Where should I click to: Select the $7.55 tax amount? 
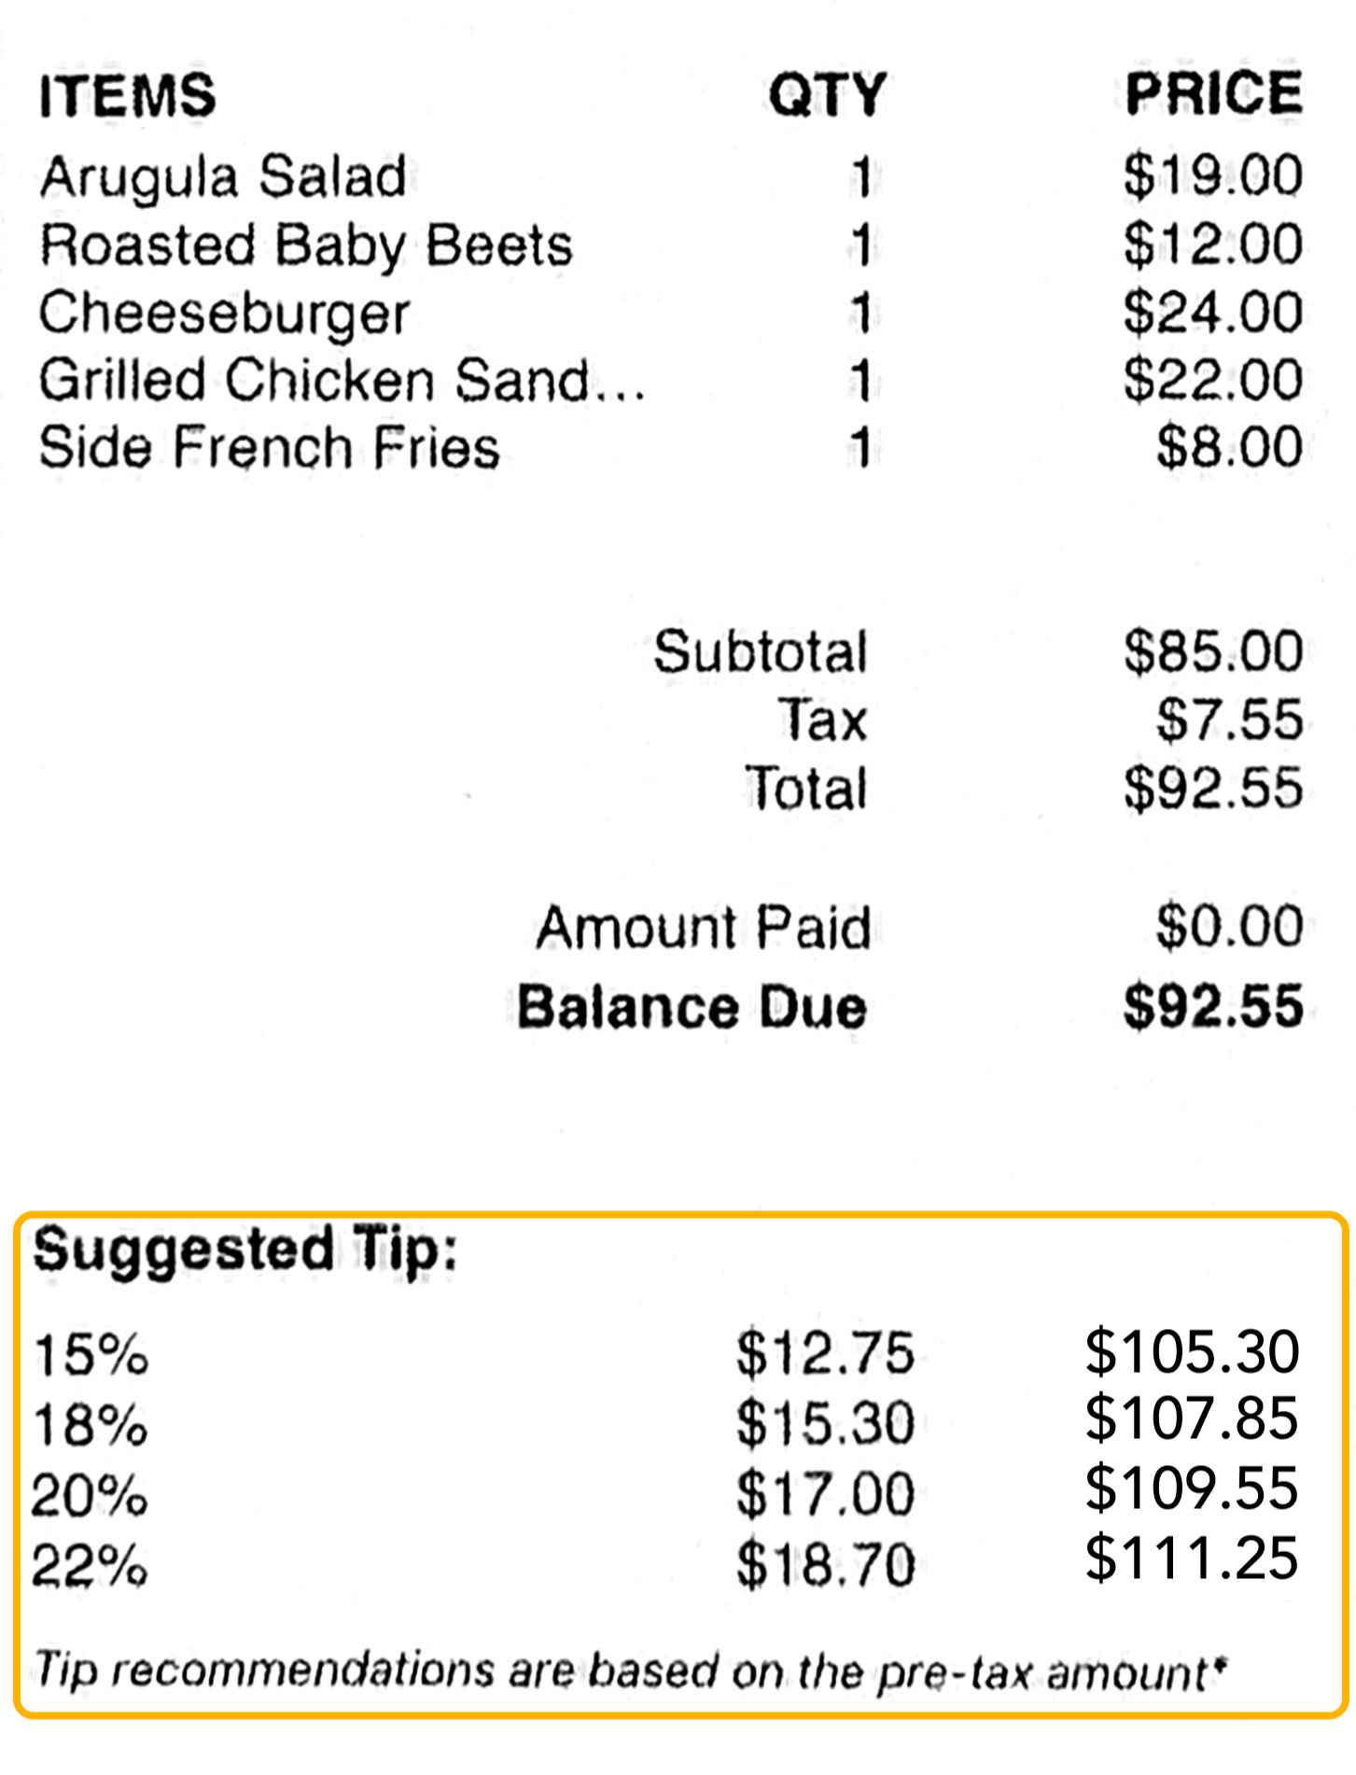(1229, 720)
